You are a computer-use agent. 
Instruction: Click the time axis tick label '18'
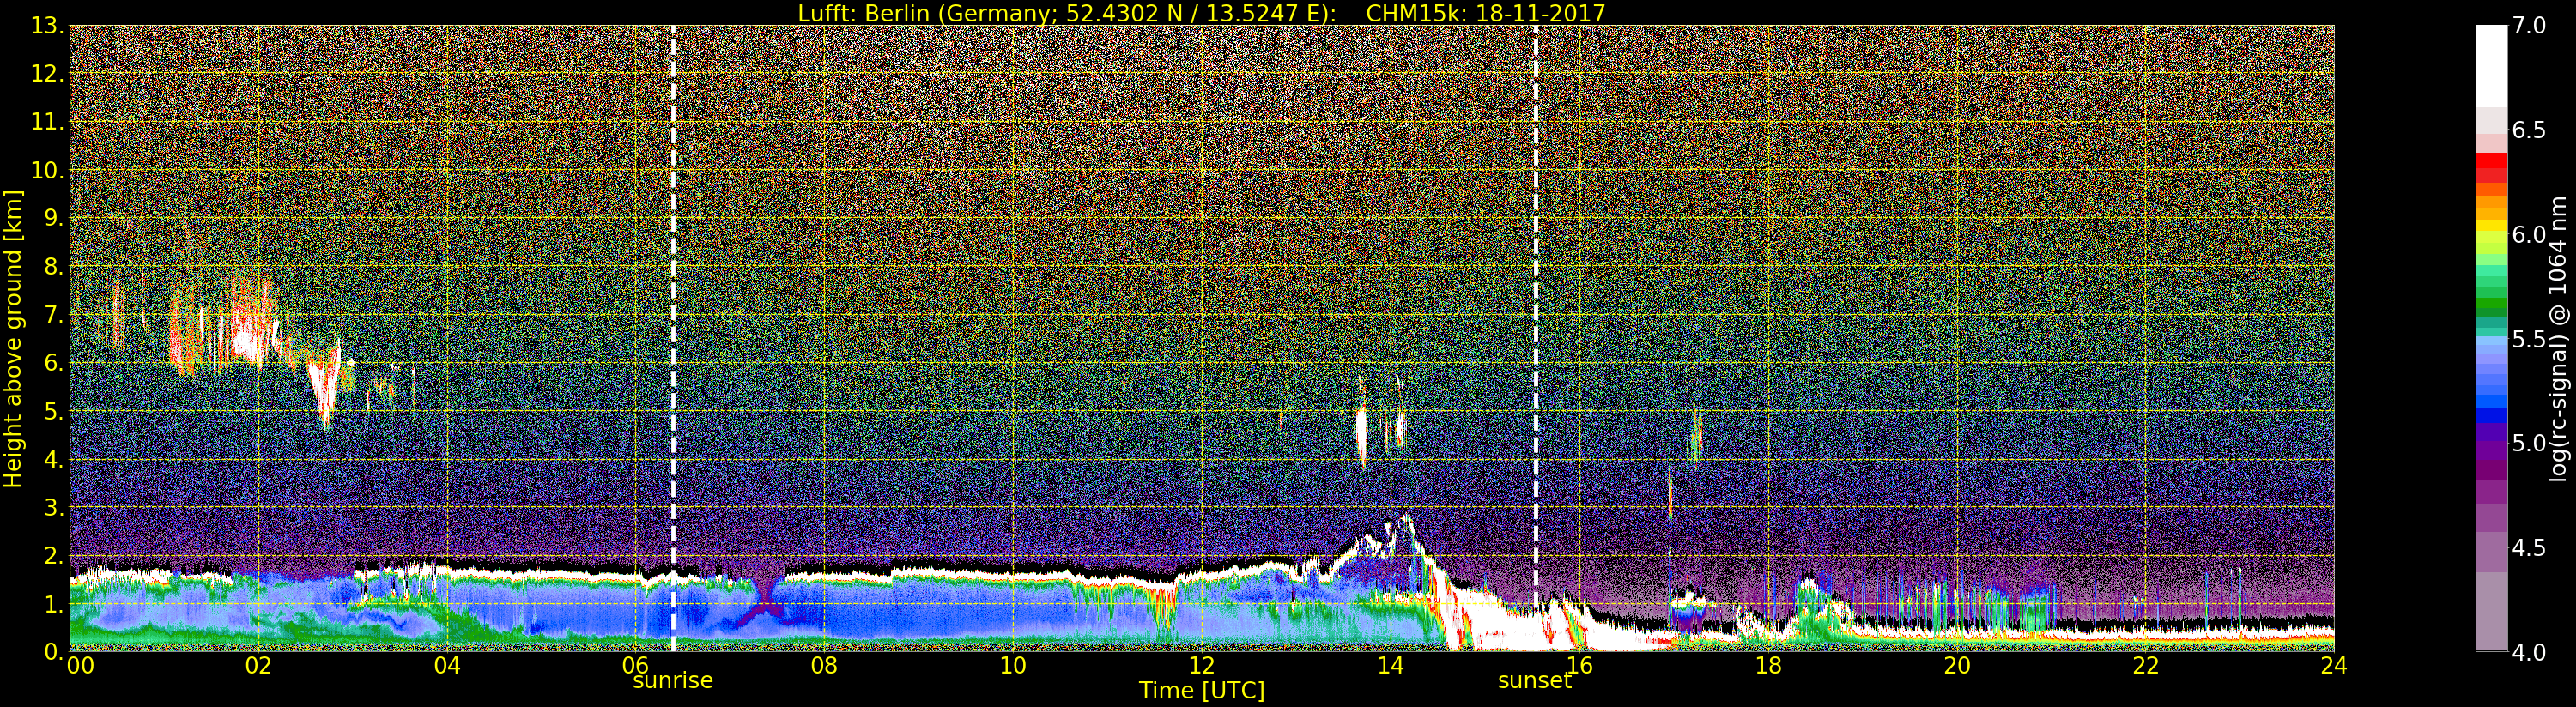coord(1768,666)
